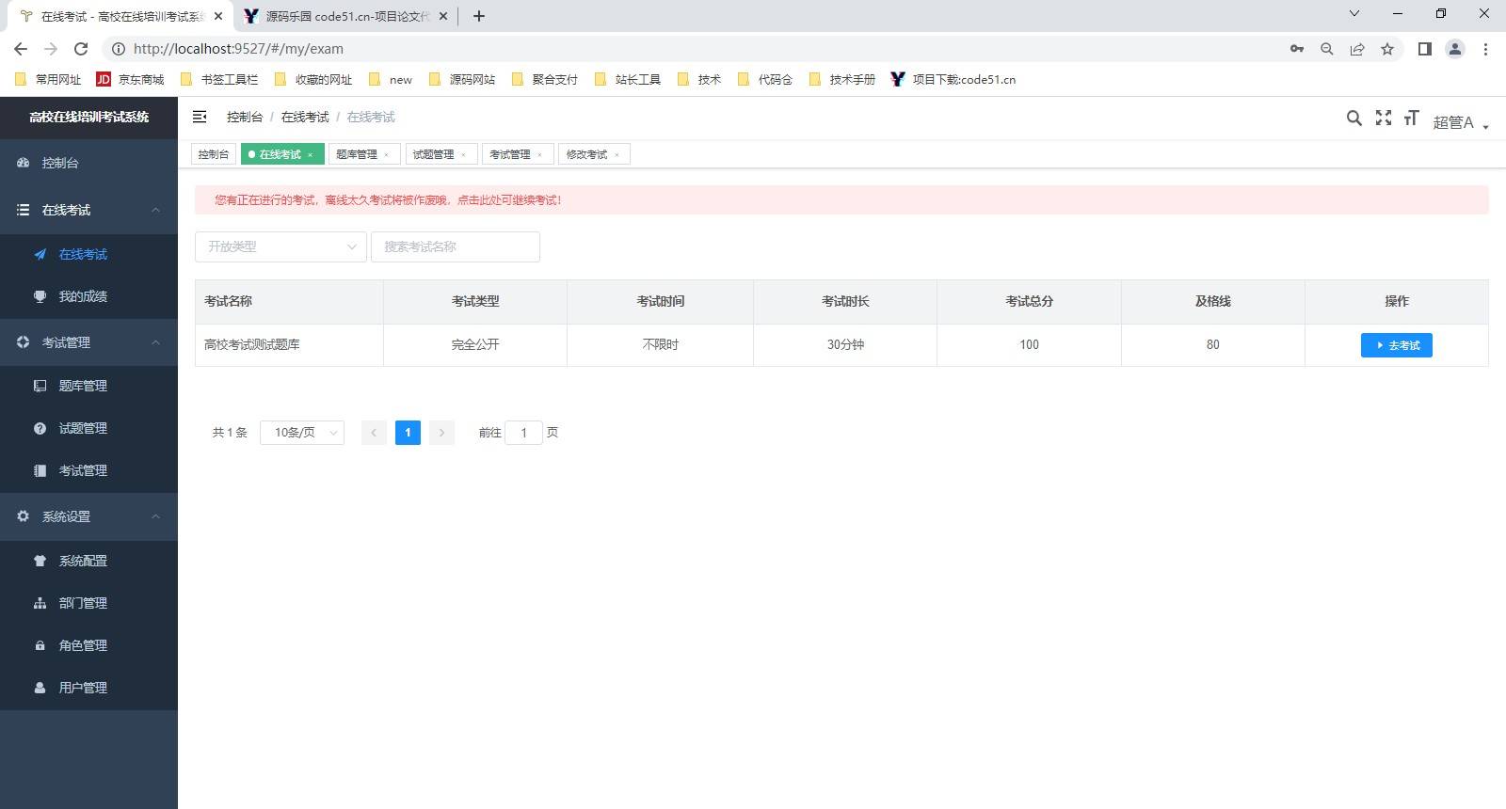Reload the page with browser refresh

[x=81, y=49]
